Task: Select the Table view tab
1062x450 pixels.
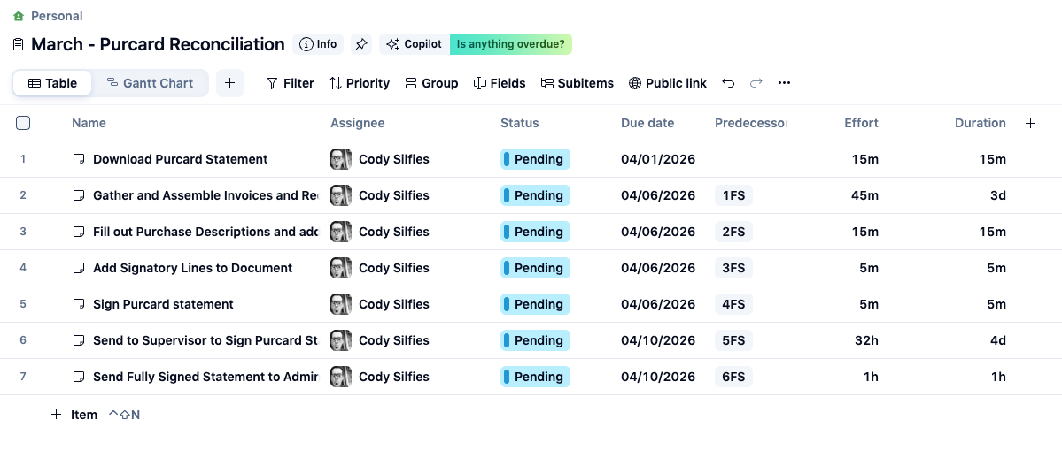Action: pos(53,83)
